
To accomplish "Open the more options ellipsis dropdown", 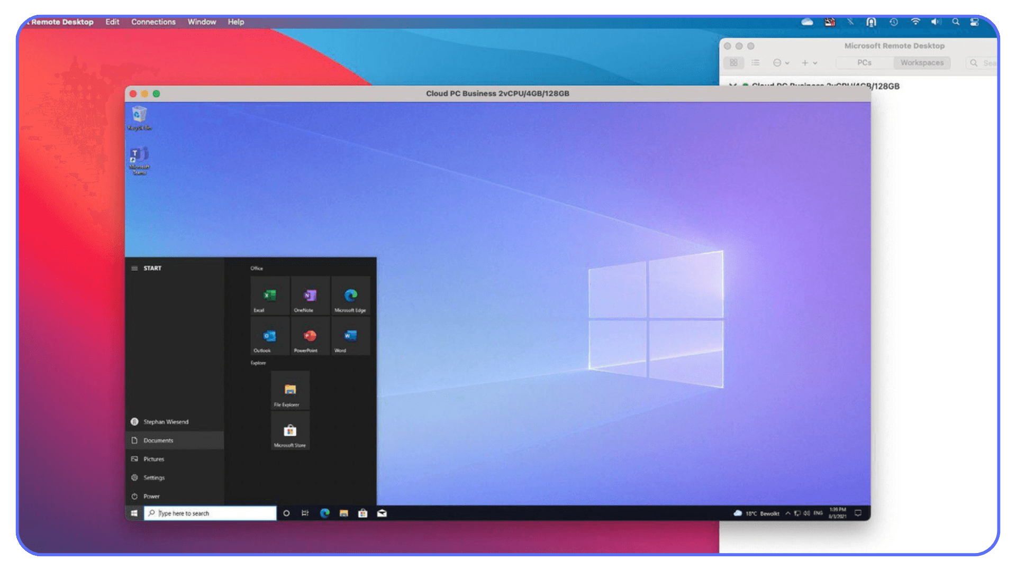I will coord(781,63).
